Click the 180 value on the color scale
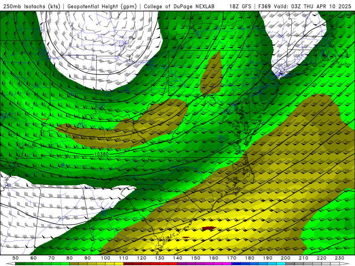 coord(249,258)
